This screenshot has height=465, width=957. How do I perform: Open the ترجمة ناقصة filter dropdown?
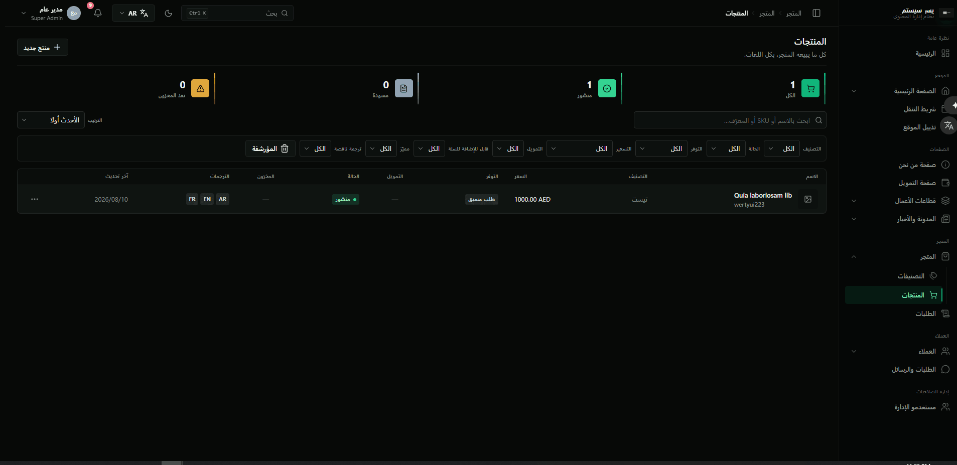(315, 148)
